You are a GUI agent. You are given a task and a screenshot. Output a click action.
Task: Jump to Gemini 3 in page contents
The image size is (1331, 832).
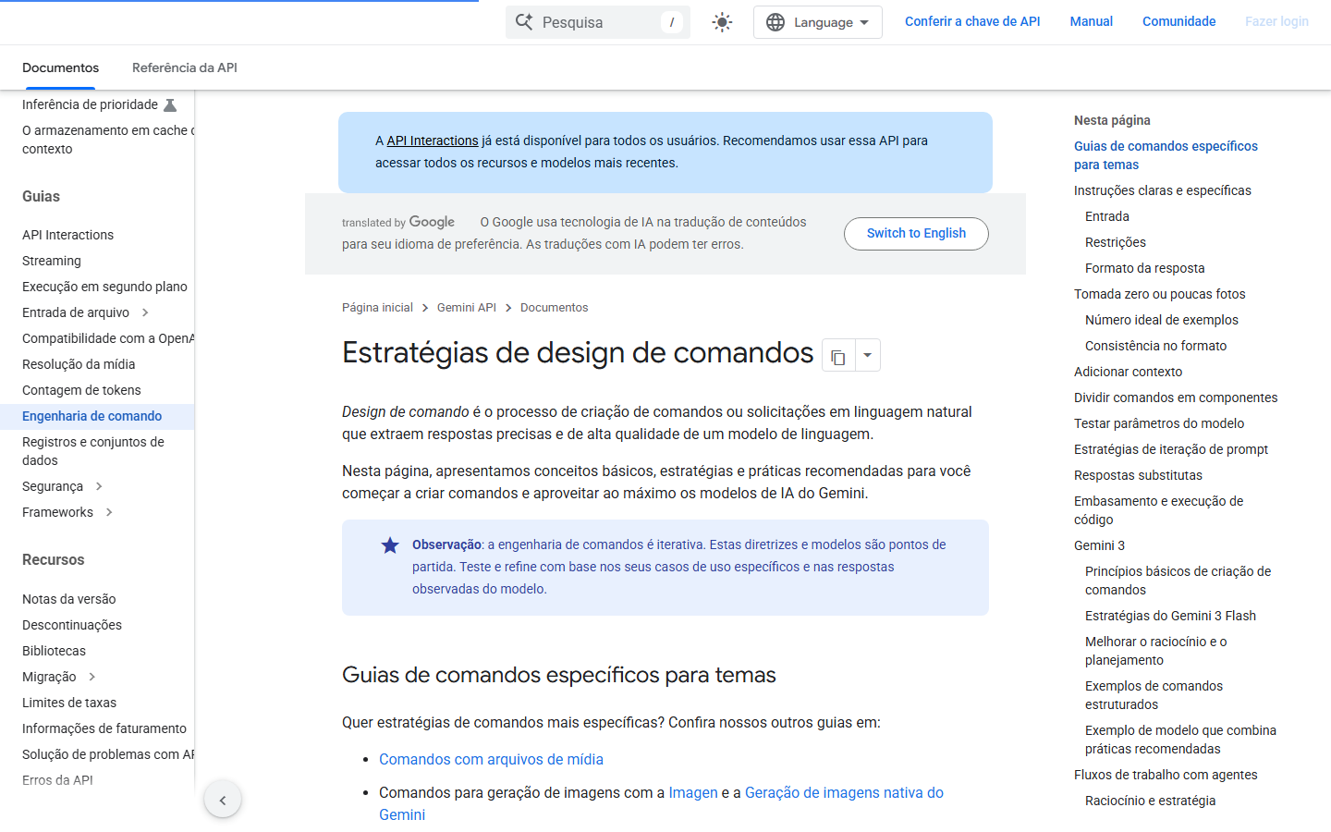[1099, 545]
